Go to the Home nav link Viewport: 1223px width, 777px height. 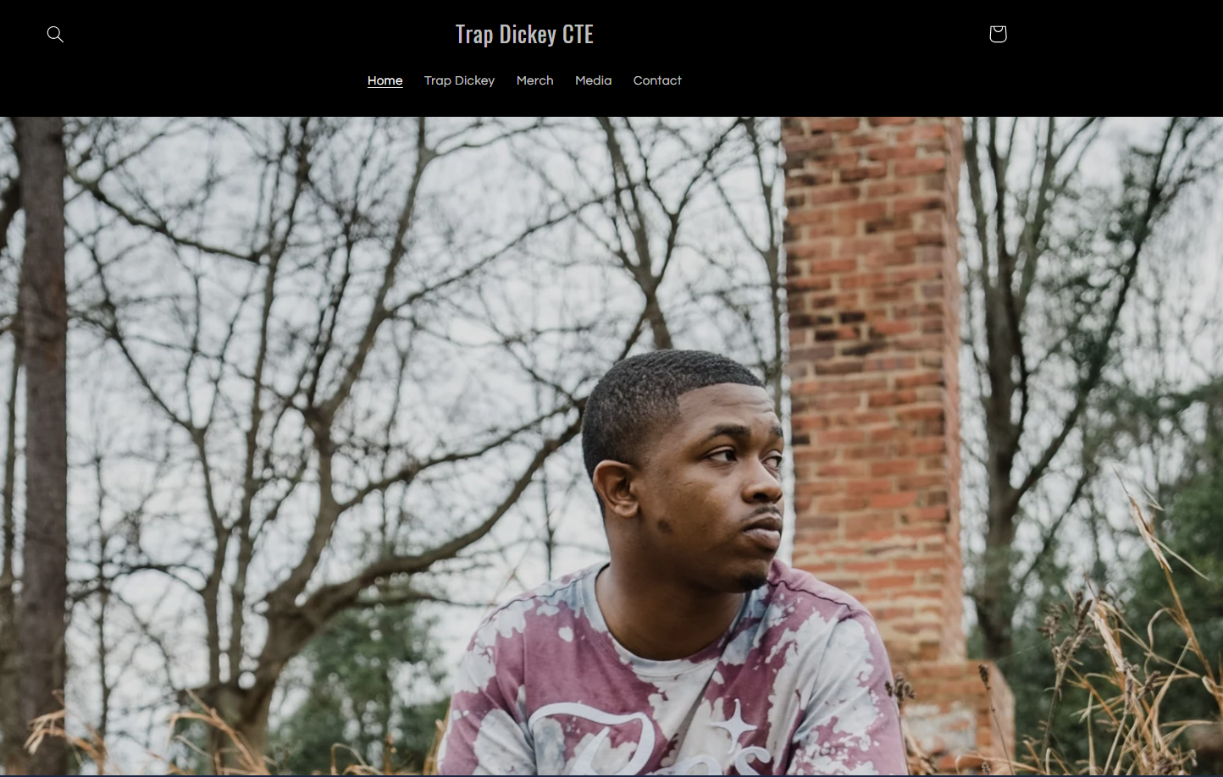[385, 80]
